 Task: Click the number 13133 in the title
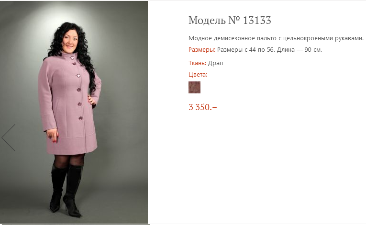257,20
